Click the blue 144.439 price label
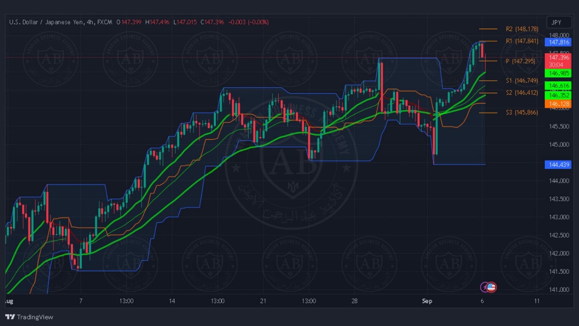The width and height of the screenshot is (579, 326). (558, 165)
